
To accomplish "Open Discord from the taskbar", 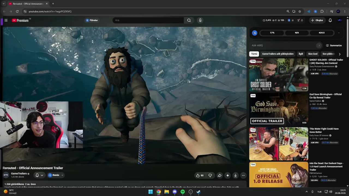I will [x=175, y=192].
